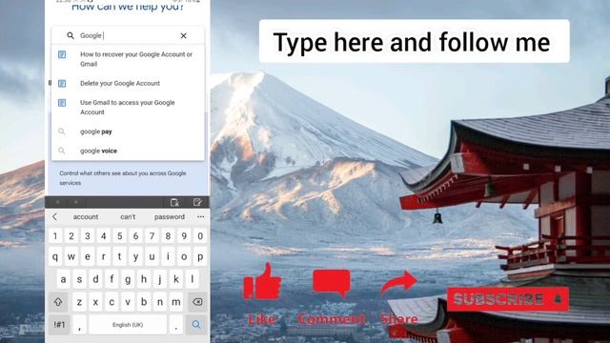Click article icon beside 'Delete your Google Account'
The image size is (610, 343).
pyautogui.click(x=62, y=83)
